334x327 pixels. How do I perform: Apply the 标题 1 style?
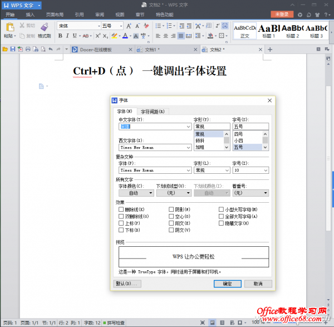268,31
